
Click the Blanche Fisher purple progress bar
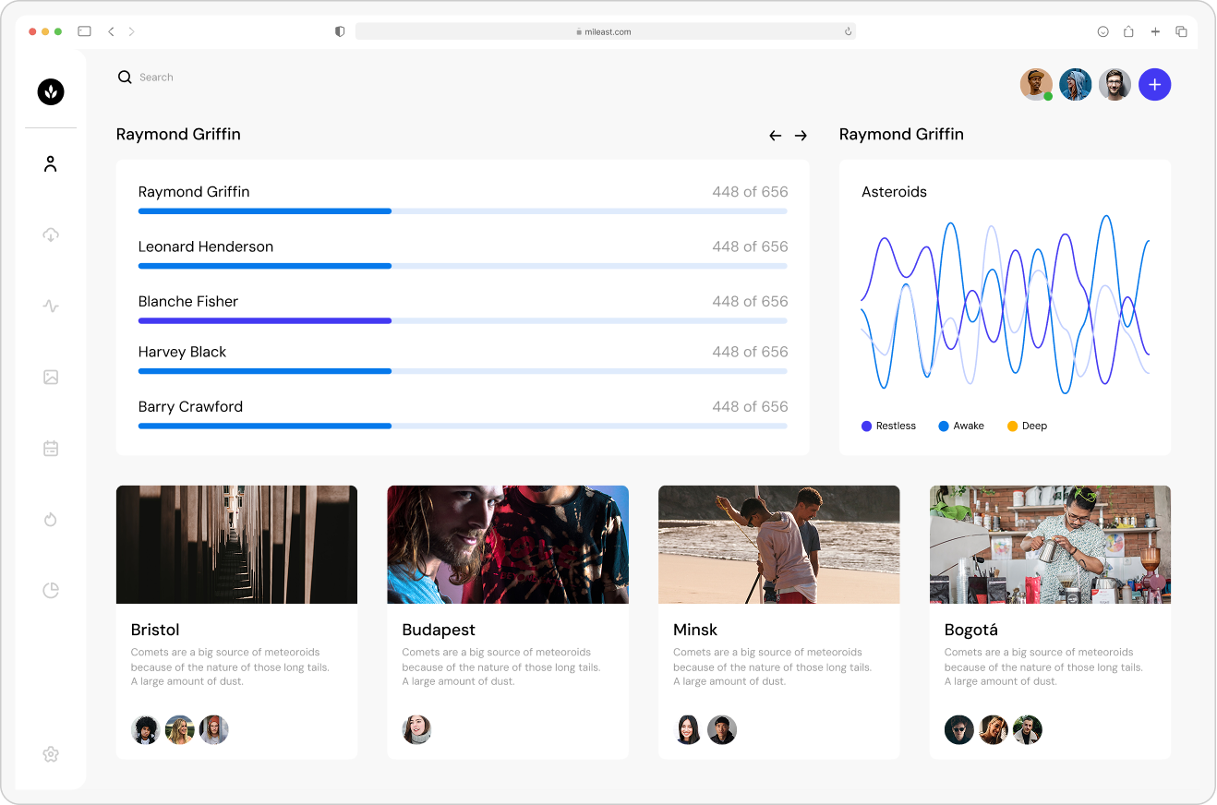463,321
